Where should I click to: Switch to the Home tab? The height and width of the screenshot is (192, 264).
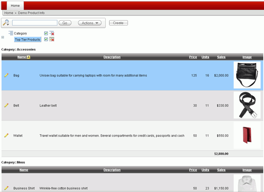pyautogui.click(x=15, y=6)
